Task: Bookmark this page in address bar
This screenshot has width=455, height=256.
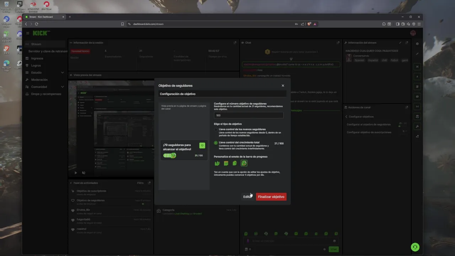Action: pos(122,24)
